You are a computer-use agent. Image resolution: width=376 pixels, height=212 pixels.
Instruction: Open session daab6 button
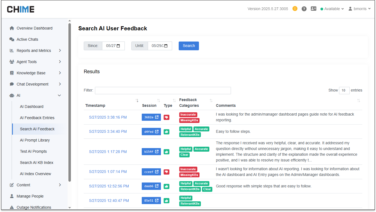coord(151,186)
